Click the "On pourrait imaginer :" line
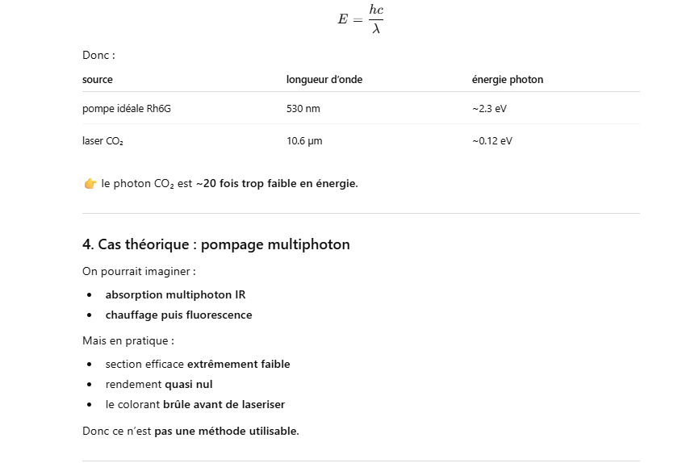Image resolution: width=686 pixels, height=463 pixels. 139,271
